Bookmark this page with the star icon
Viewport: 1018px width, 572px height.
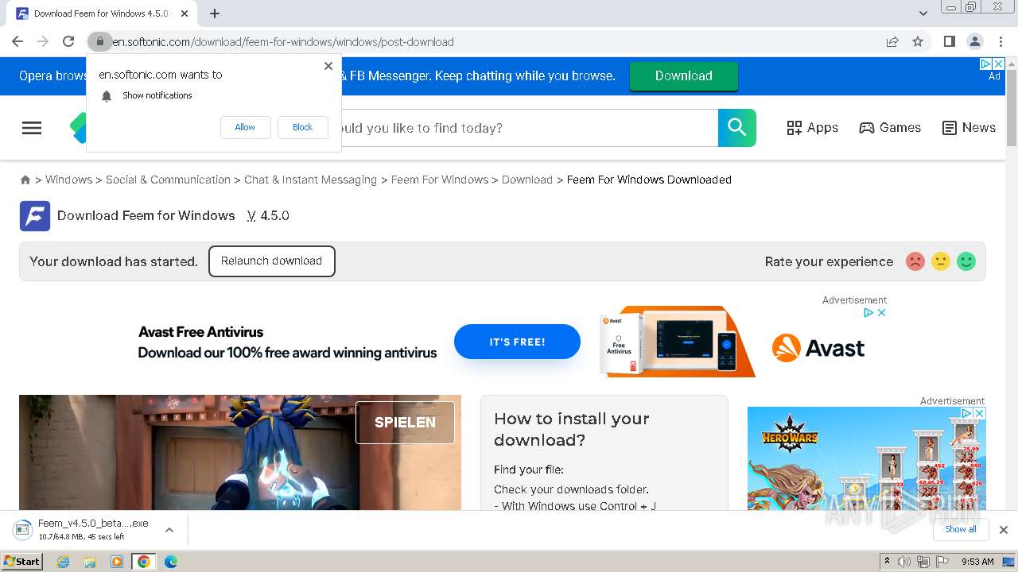(x=918, y=41)
